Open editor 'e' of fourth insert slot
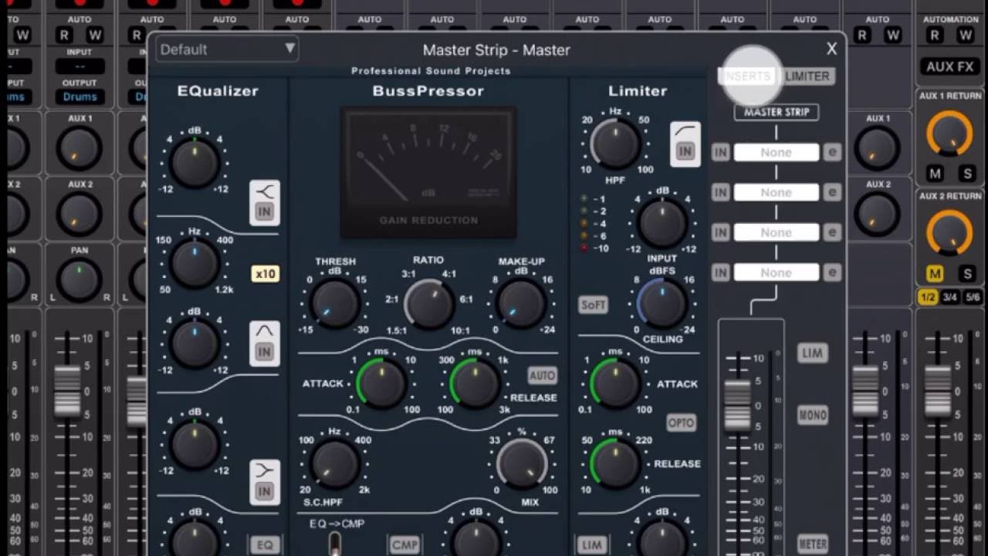Image resolution: width=988 pixels, height=556 pixels. click(x=832, y=272)
